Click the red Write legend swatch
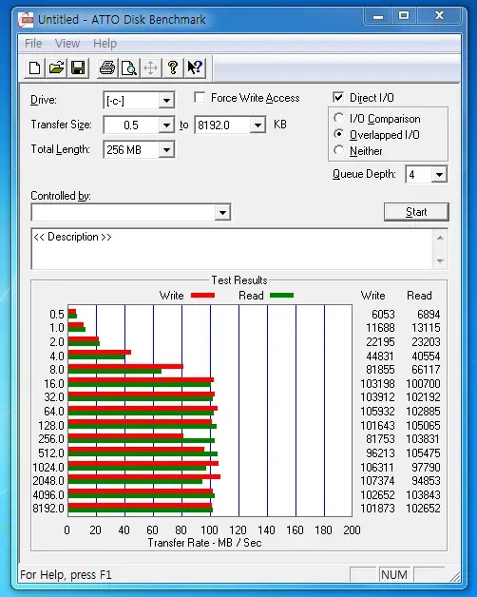Screen dimensions: 477x597 pyautogui.click(x=202, y=296)
